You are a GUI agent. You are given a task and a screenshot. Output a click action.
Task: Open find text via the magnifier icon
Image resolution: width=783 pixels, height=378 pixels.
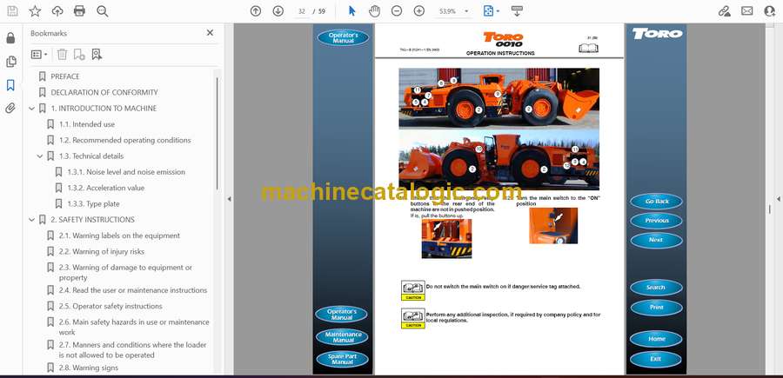103,11
